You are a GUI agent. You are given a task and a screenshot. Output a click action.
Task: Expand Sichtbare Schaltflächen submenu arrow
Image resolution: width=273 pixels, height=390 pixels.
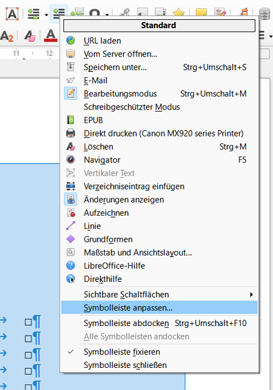click(252, 294)
